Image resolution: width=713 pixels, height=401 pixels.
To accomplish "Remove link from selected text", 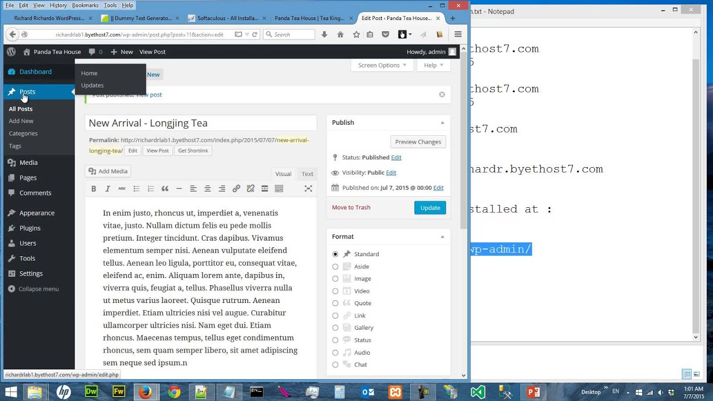I will 251,189.
